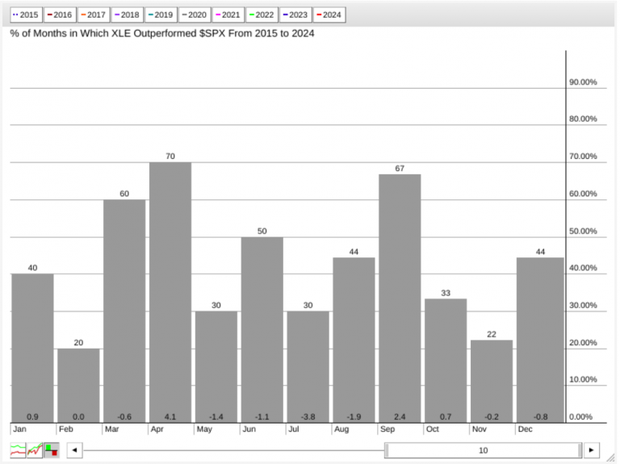Click the 0.7 average value in October bar

click(446, 417)
